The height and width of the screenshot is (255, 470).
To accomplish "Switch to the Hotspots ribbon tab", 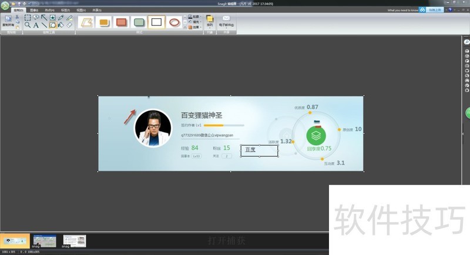I will pyautogui.click(x=49, y=10).
